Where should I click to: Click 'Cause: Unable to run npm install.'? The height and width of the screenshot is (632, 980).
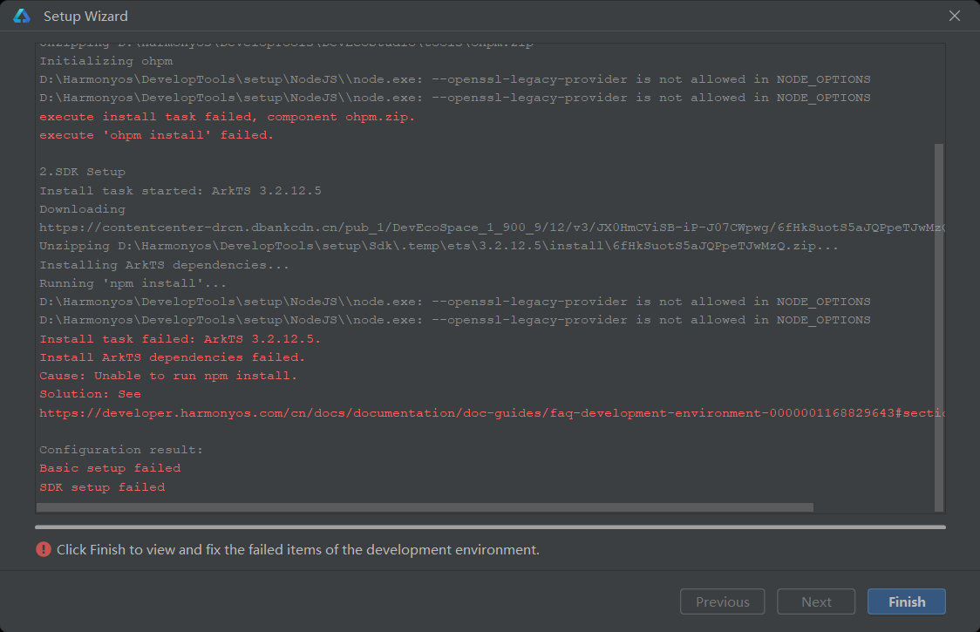pyautogui.click(x=168, y=376)
